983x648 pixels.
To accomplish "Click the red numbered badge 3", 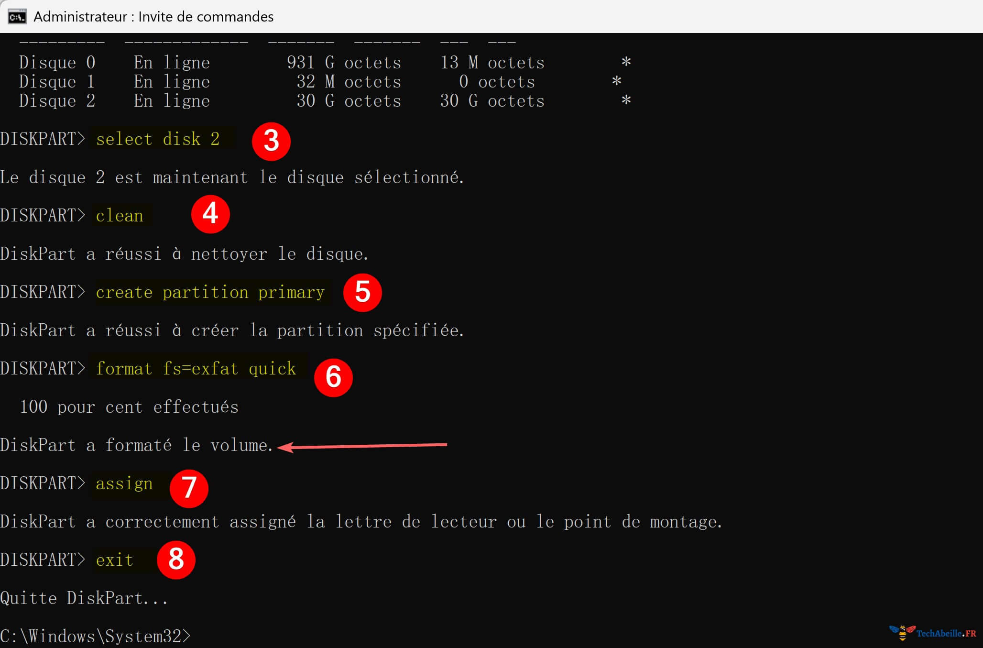I will click(x=271, y=140).
